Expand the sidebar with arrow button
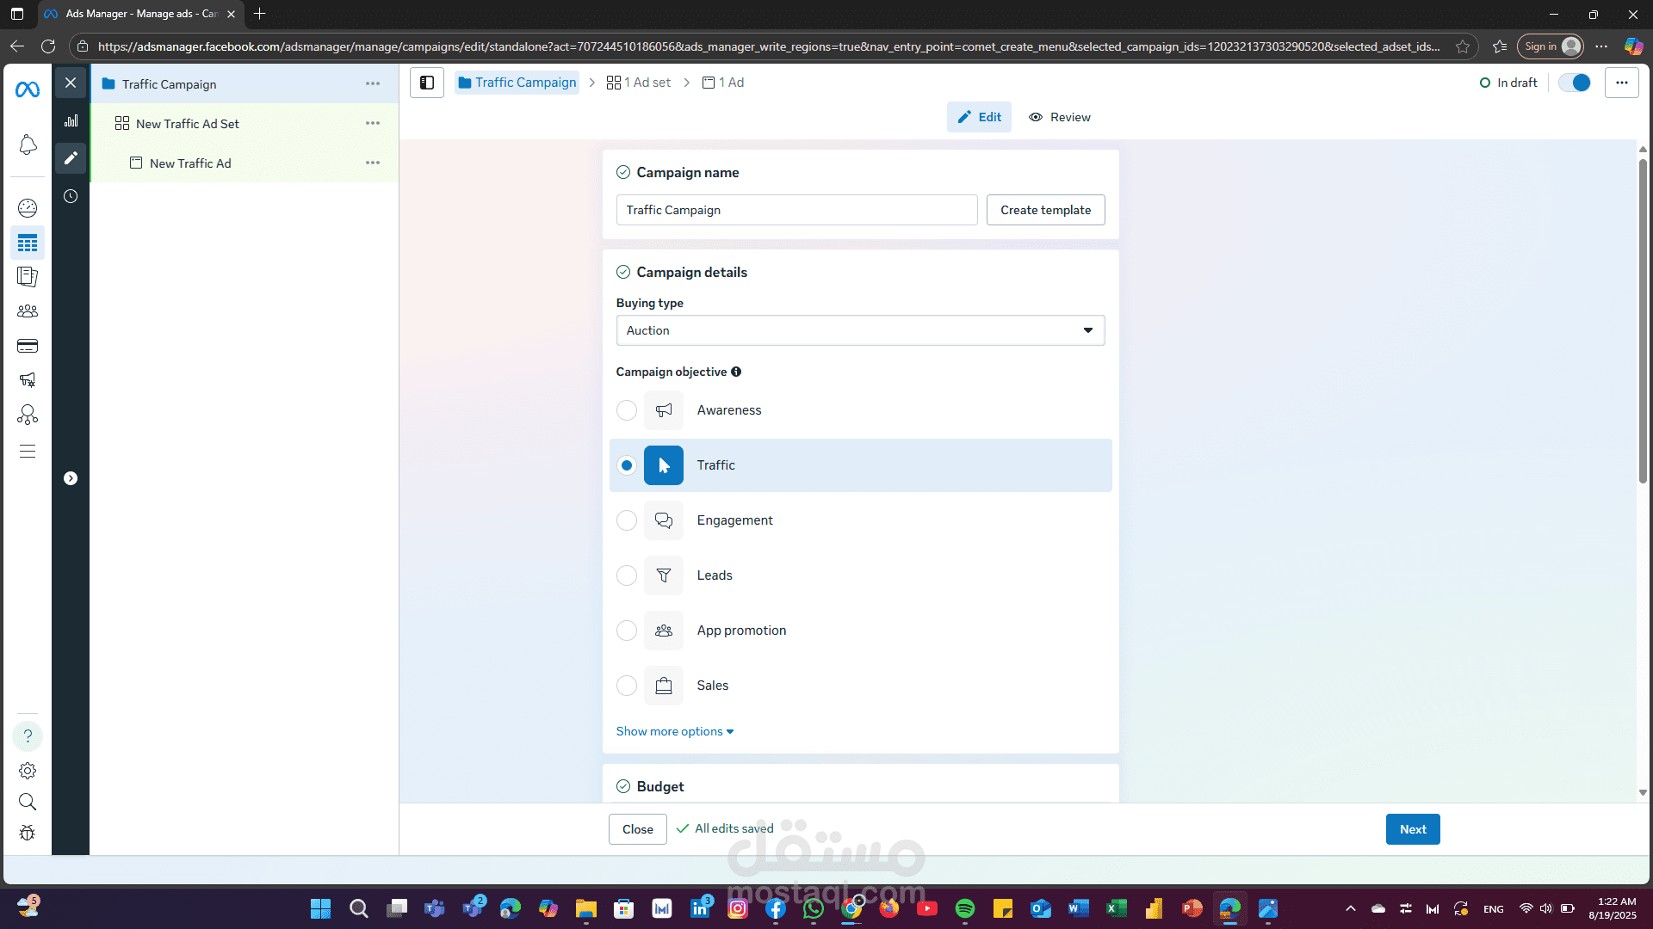Image resolution: width=1653 pixels, height=929 pixels. click(x=71, y=478)
